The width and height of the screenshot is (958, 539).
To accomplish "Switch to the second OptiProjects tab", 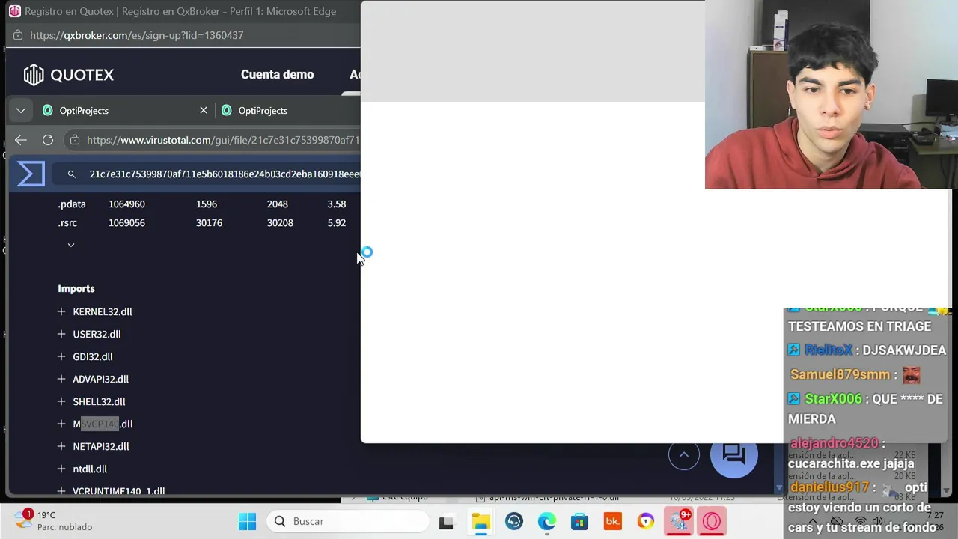I will pyautogui.click(x=263, y=111).
